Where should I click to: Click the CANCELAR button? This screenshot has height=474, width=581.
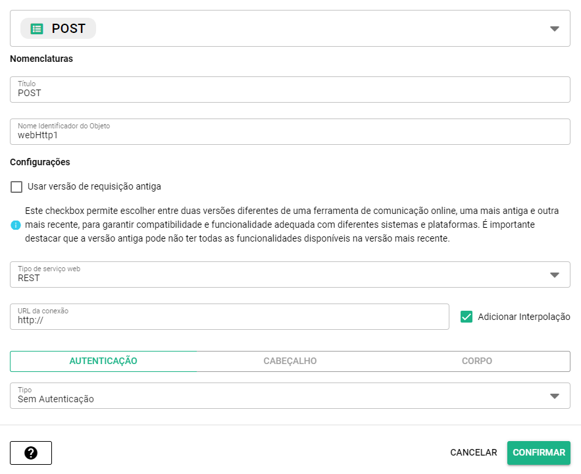[473, 453]
